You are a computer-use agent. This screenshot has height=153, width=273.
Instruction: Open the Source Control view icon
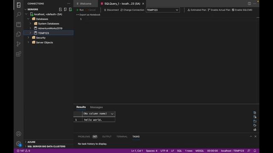(19, 44)
